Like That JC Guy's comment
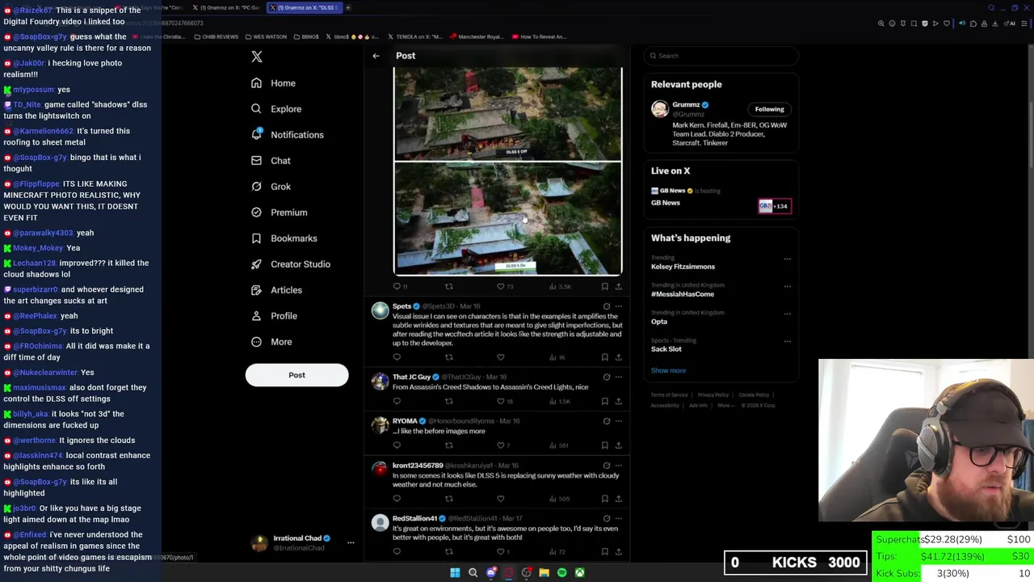 click(x=500, y=401)
